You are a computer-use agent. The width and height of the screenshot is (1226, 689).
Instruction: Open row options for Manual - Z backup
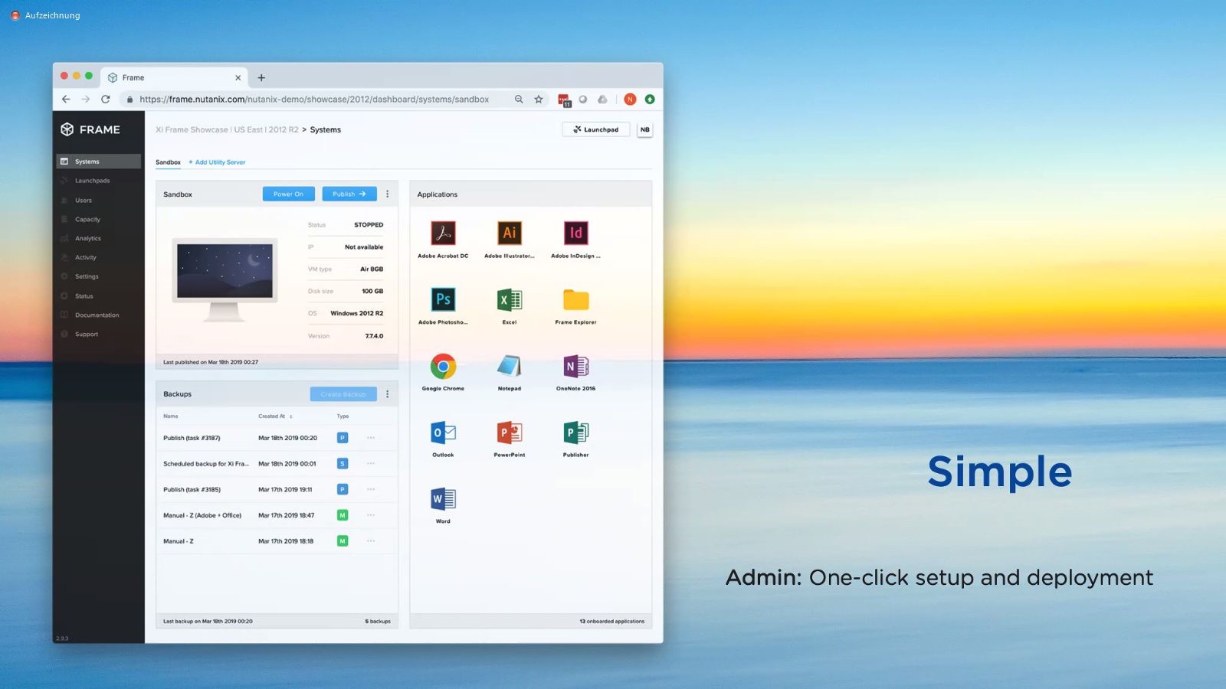[x=371, y=541]
